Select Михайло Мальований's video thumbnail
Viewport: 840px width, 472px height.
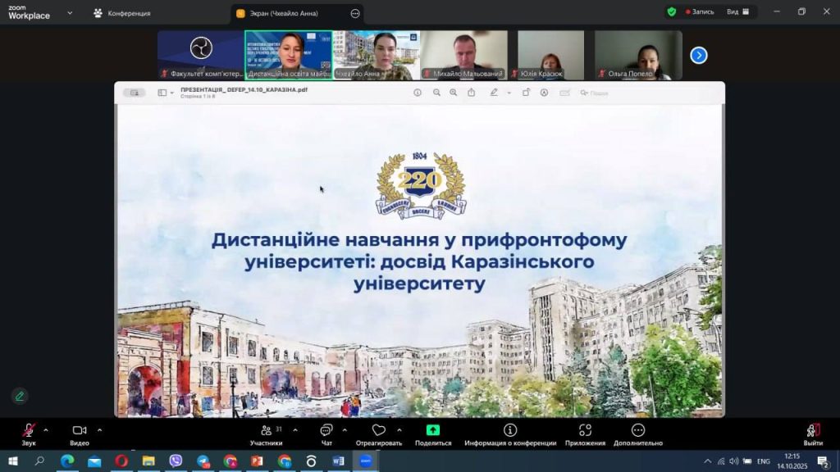pos(463,55)
